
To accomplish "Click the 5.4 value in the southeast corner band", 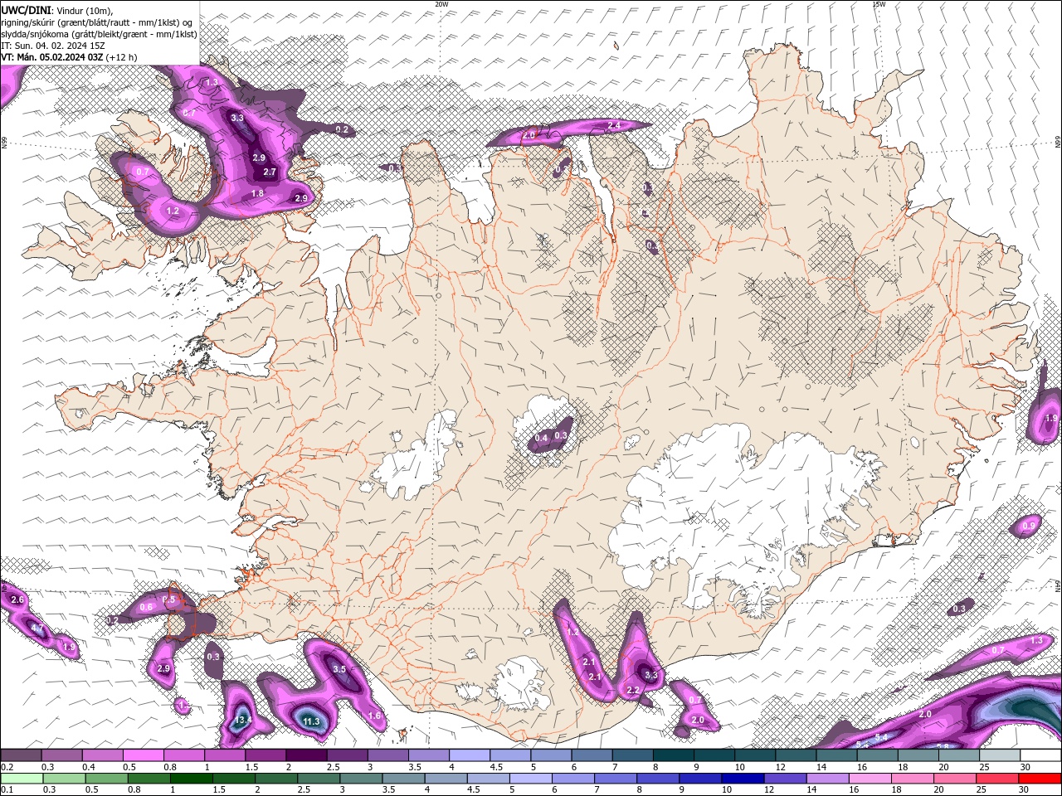I will [882, 737].
